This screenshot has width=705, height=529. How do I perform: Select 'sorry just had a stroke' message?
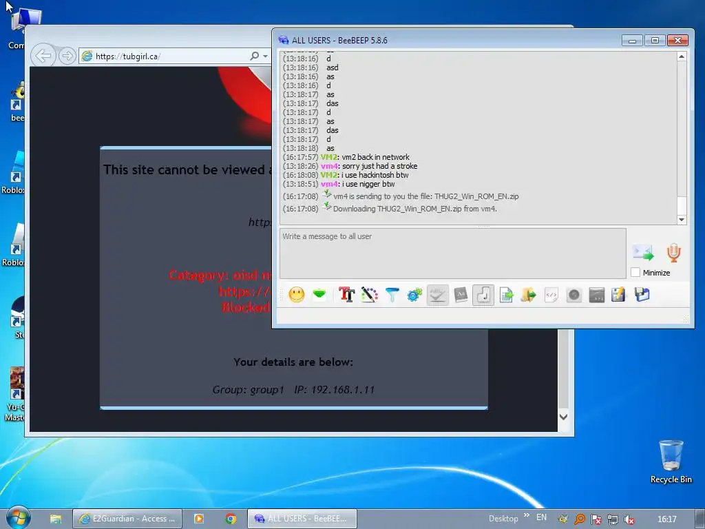click(x=379, y=166)
